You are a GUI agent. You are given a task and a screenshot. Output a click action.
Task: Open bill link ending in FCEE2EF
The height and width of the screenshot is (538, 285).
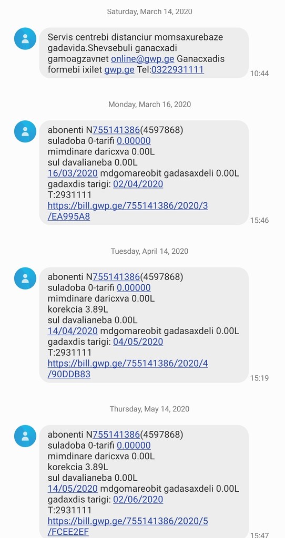tap(128, 526)
